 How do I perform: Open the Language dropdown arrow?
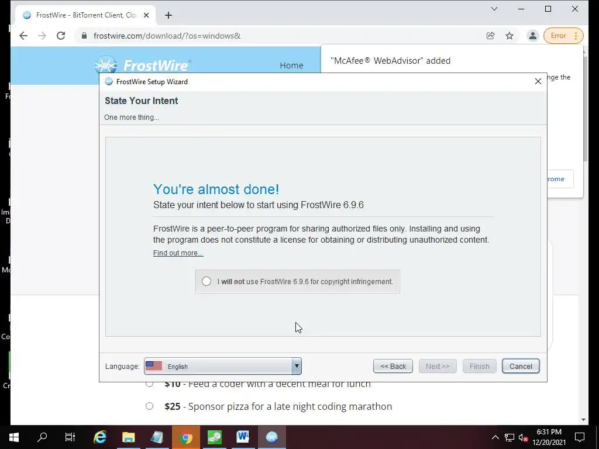click(297, 366)
